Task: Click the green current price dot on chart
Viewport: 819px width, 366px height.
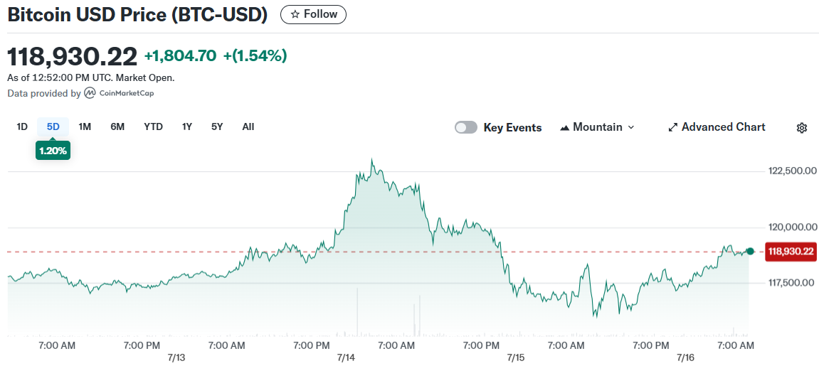Action: pos(750,252)
